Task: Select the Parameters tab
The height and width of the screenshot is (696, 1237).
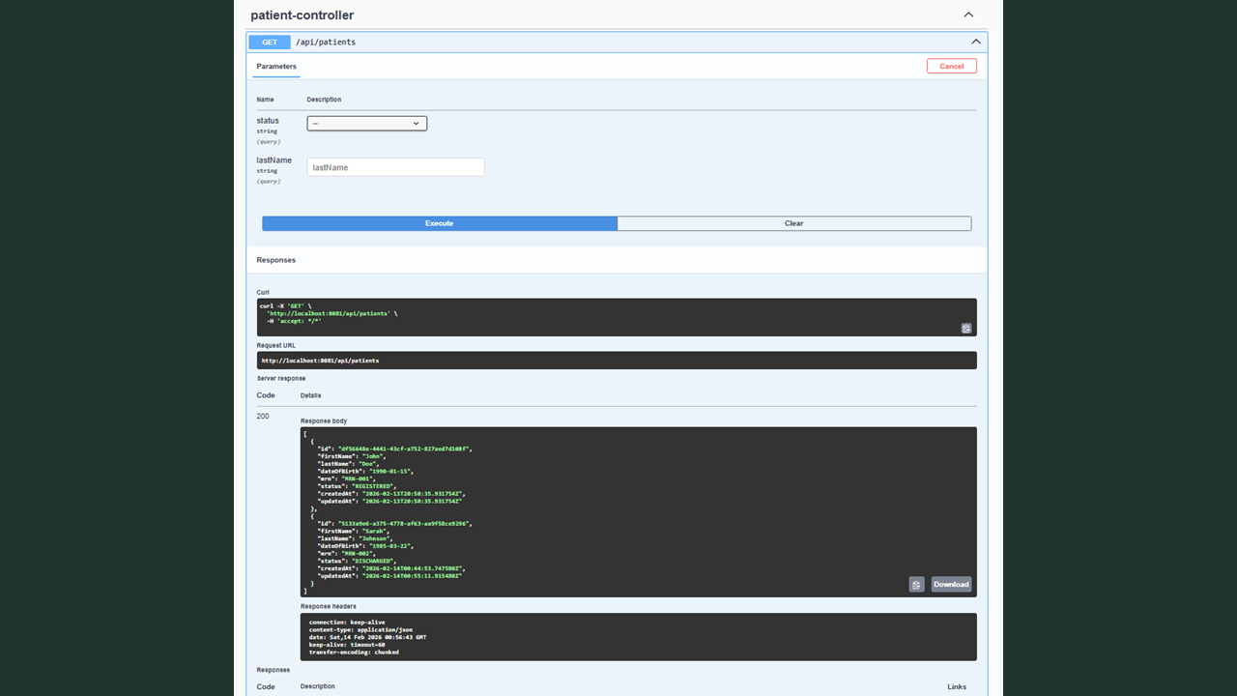Action: click(276, 67)
